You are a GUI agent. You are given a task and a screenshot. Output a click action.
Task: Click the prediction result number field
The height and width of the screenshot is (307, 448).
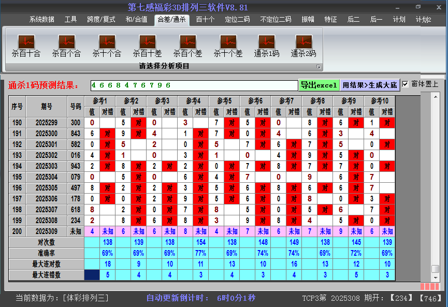194,85
